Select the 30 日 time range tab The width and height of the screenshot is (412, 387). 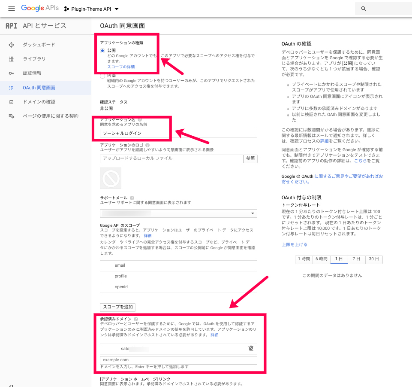click(374, 259)
